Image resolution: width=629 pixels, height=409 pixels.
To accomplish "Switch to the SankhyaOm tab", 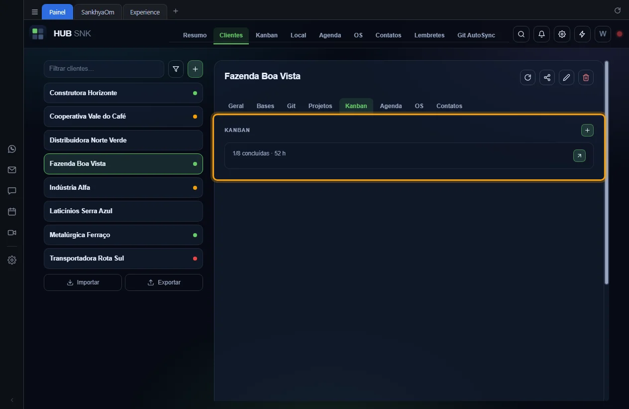I will (98, 12).
